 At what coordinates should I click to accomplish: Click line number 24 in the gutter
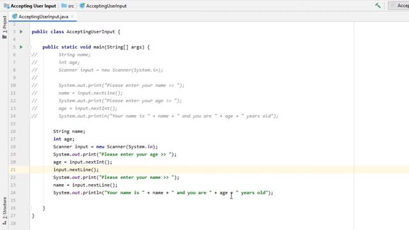pos(13,193)
